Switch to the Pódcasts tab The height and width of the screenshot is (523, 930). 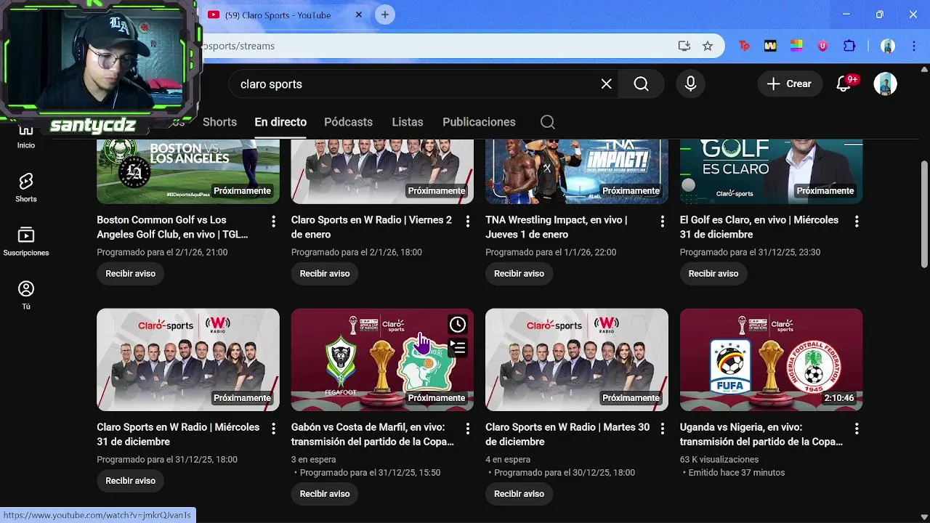348,122
